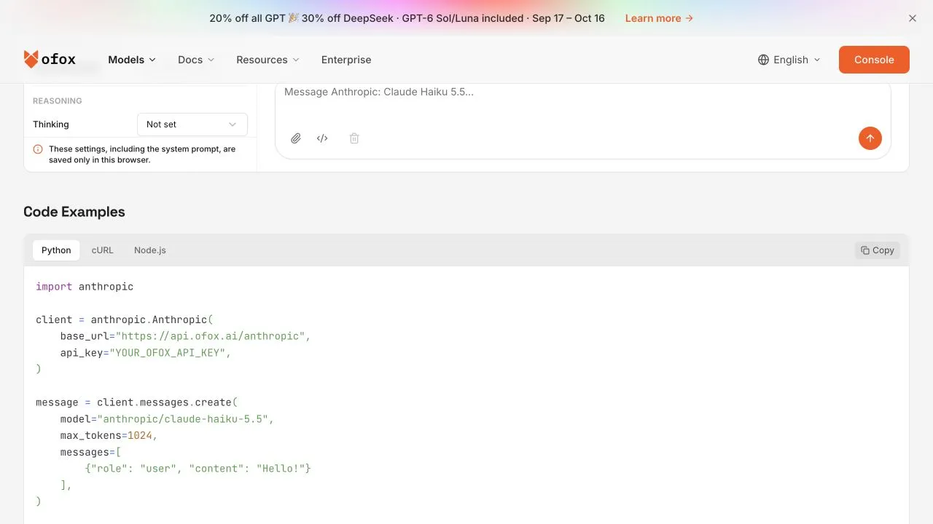Expand the Docs menu

(x=196, y=60)
